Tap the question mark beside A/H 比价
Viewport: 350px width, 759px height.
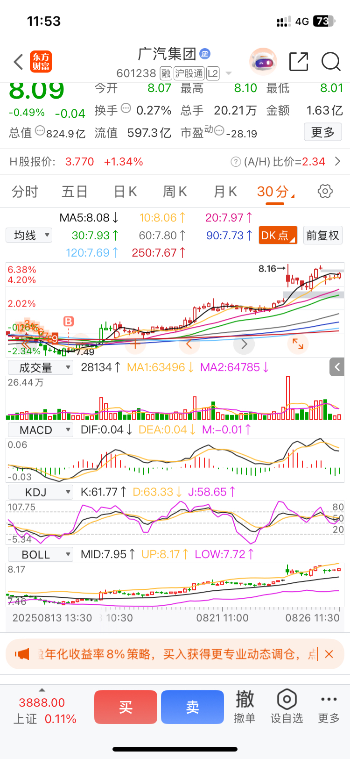click(236, 162)
